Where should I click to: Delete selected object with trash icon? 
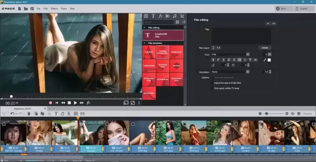pos(29,114)
